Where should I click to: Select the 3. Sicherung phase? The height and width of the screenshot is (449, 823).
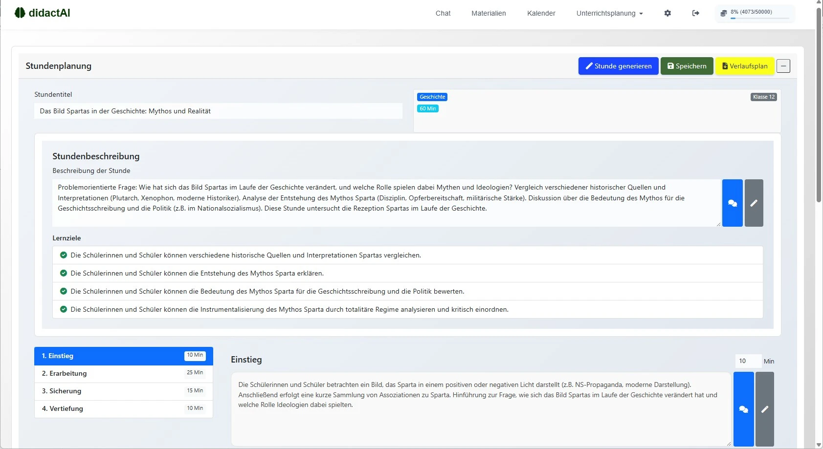coord(124,391)
